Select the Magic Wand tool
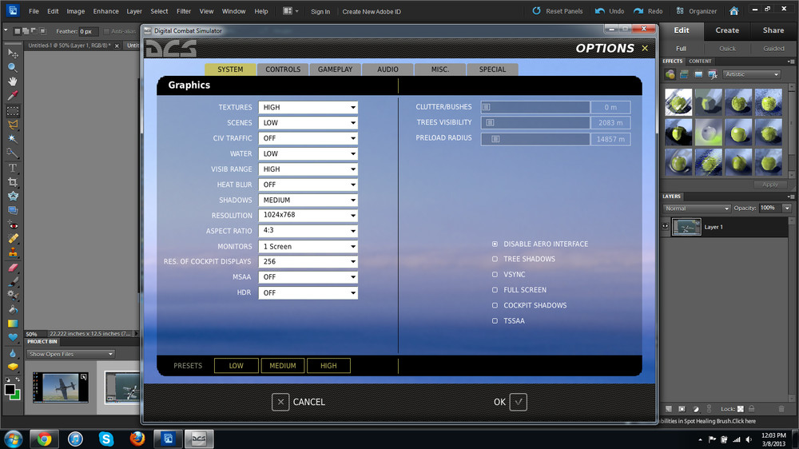This screenshot has height=449, width=799. (13, 139)
